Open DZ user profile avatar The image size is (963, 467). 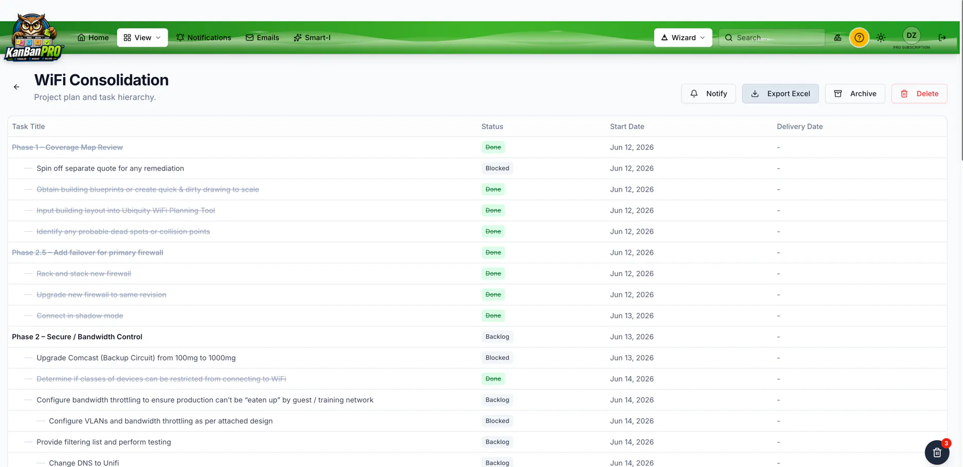click(912, 35)
